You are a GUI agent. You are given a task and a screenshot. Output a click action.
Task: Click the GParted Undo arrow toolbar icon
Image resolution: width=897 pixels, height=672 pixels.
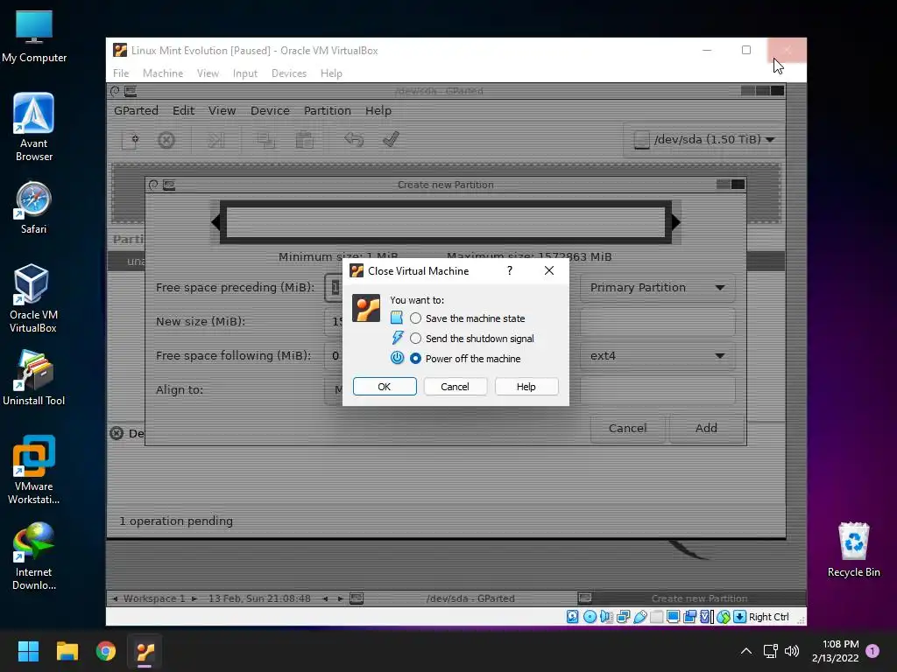click(x=354, y=139)
